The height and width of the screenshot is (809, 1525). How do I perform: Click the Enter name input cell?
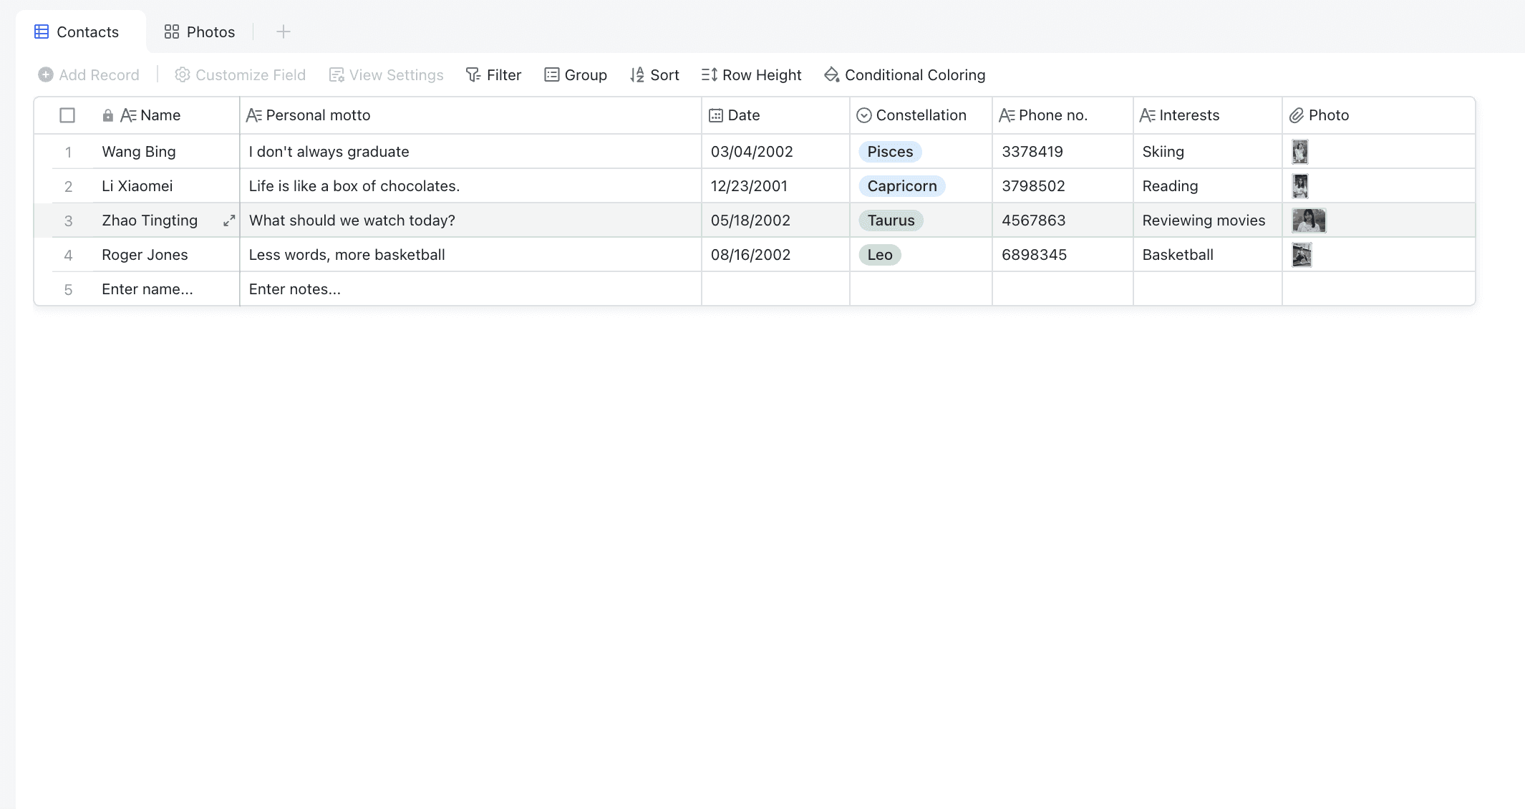[147, 289]
